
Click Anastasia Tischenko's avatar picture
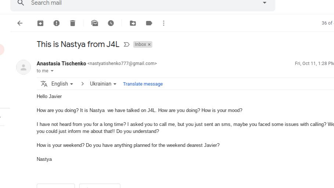(x=24, y=67)
